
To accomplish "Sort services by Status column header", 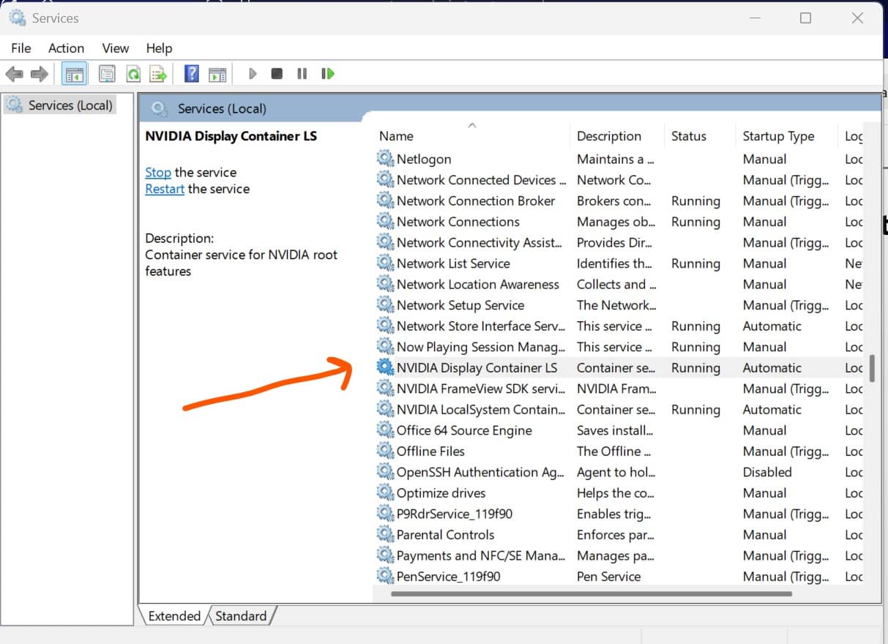I will (687, 136).
